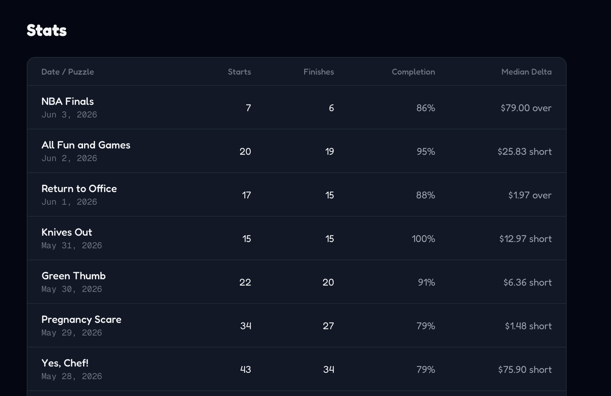
Task: Open the NBA Finals puzzle row
Action: pyautogui.click(x=297, y=108)
